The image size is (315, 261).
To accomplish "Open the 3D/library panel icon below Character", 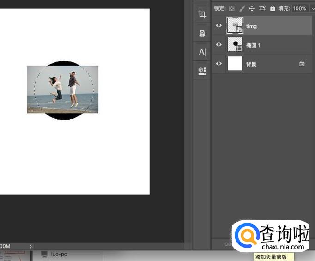I will coord(202,71).
